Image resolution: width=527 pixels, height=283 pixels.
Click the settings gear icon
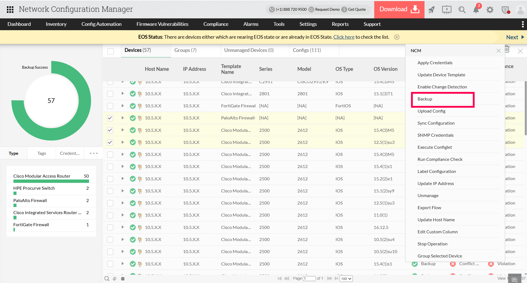pos(490,10)
